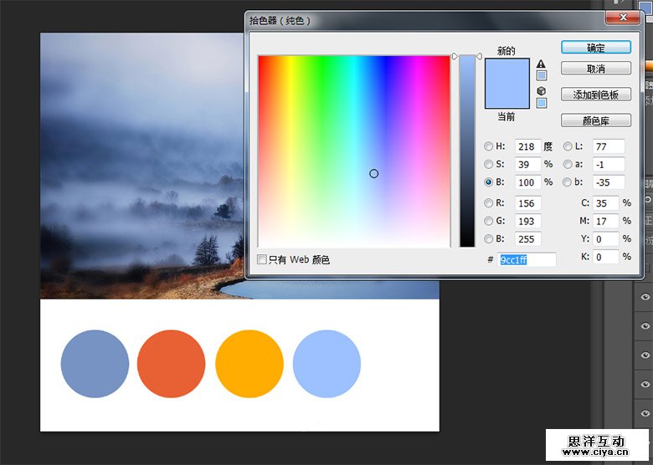Image resolution: width=653 pixels, height=465 pixels.
Task: Select the web-safe swatch below the cube icon
Action: pyautogui.click(x=541, y=103)
